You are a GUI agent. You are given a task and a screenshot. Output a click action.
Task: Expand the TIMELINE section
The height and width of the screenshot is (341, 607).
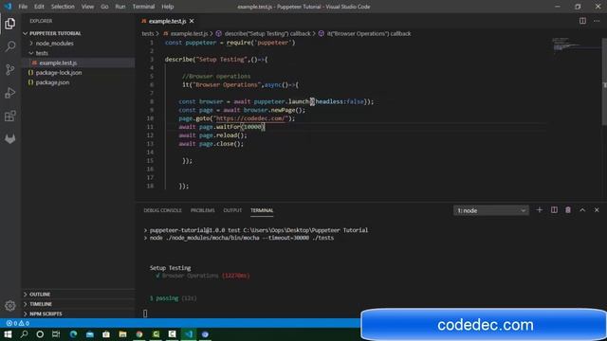pyautogui.click(x=40, y=304)
